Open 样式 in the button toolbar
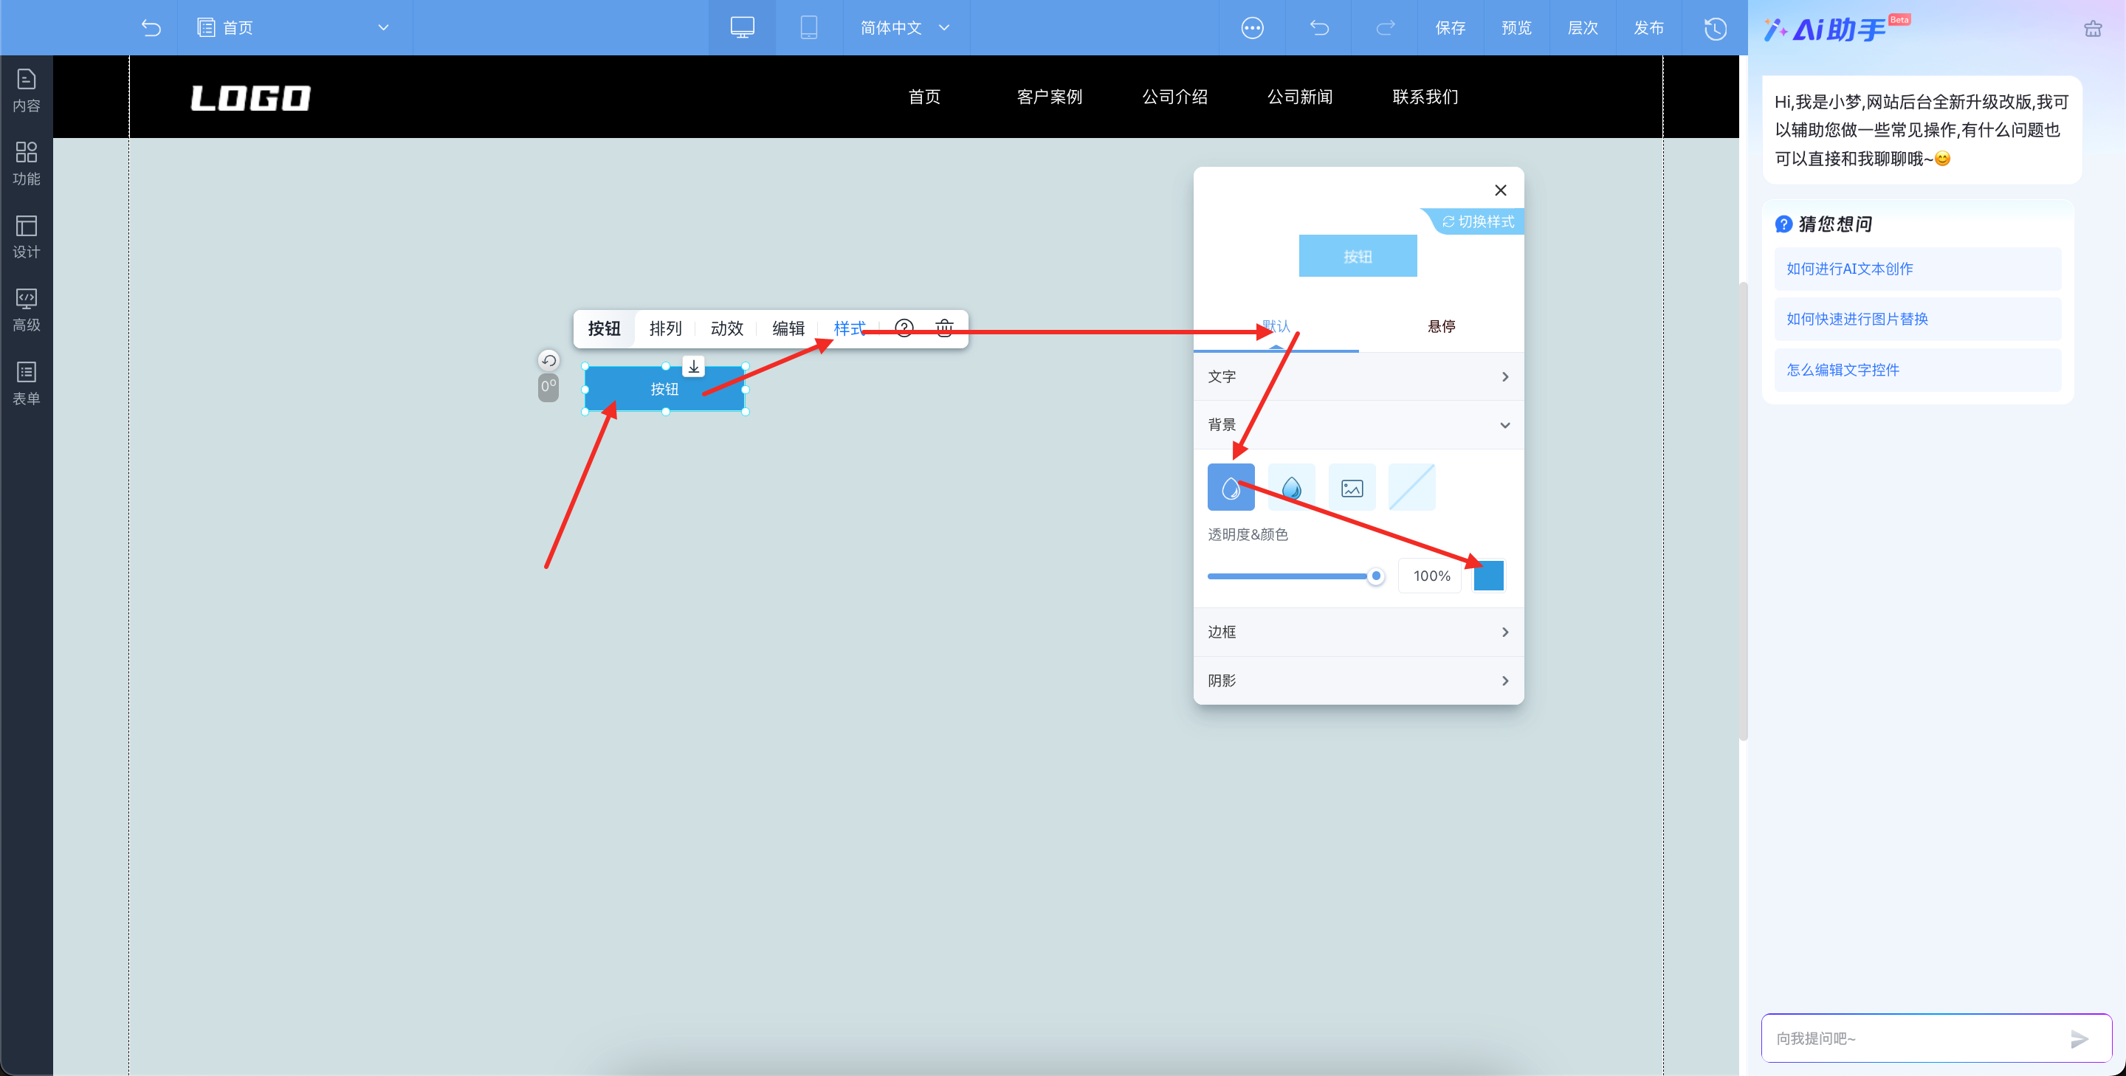Screen dimensions: 2126x1076 [849, 328]
